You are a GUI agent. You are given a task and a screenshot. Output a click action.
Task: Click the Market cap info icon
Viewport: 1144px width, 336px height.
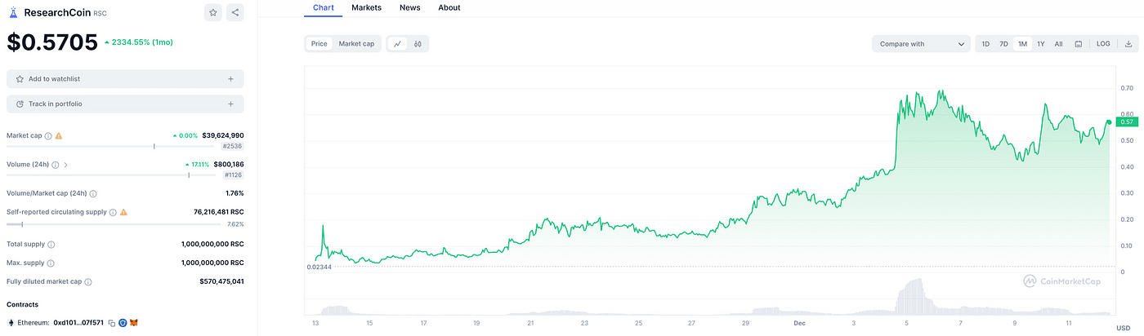[x=48, y=135]
